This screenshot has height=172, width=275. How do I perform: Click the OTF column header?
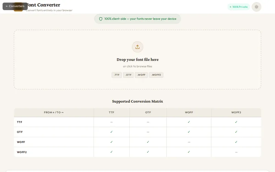tap(148, 112)
